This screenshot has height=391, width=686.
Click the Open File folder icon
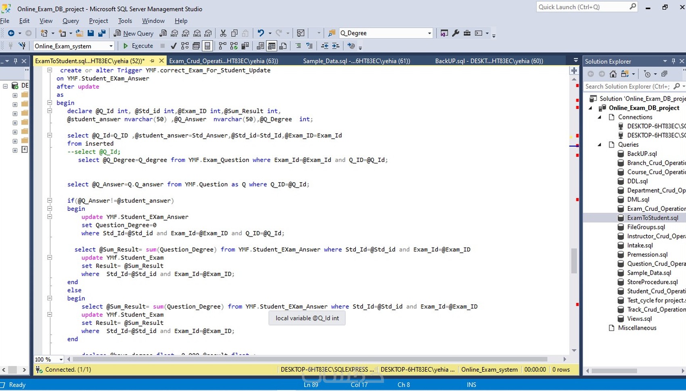pyautogui.click(x=79, y=33)
